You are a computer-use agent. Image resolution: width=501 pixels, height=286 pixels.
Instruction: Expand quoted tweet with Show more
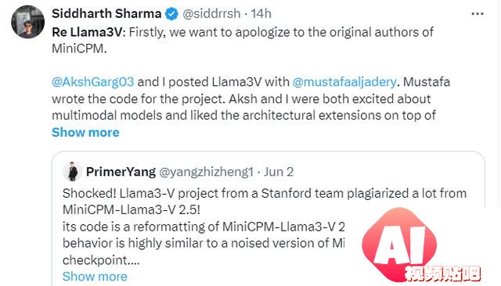(x=95, y=277)
